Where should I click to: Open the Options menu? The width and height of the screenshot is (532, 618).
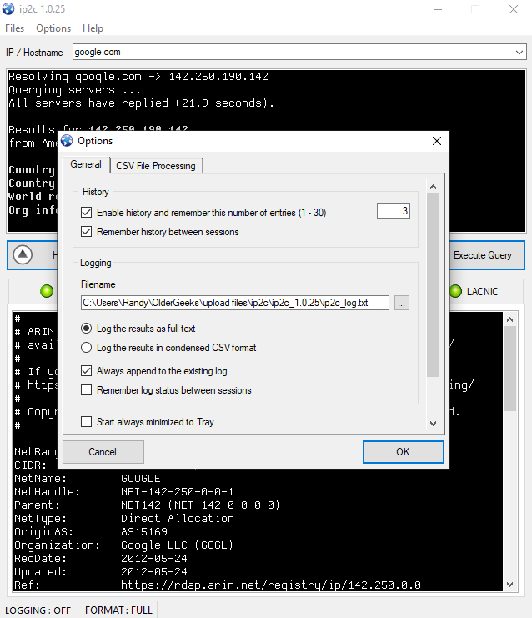[53, 28]
